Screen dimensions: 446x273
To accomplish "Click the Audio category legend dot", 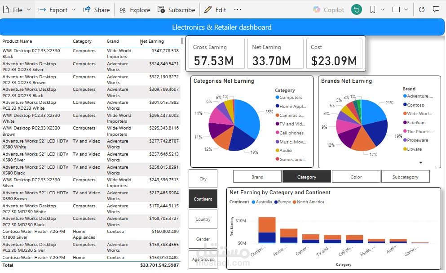I will click(277, 151).
